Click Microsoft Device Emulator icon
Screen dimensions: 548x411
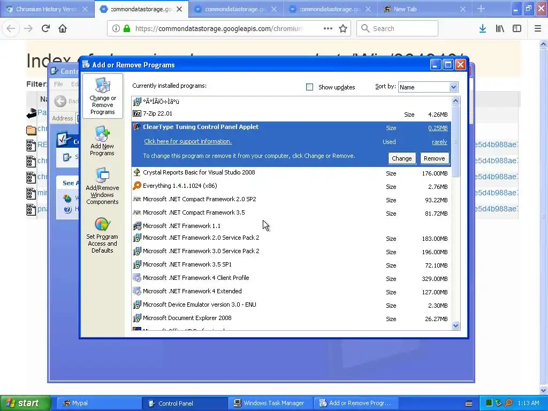[137, 305]
